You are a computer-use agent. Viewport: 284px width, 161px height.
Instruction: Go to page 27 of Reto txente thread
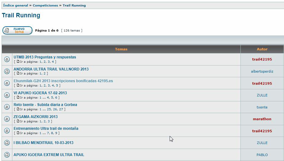pos(61,109)
